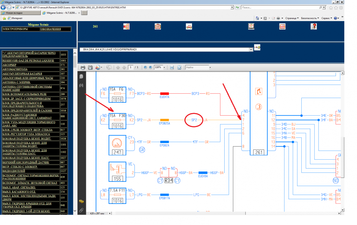Open АБСОРБЕР list entry

pyautogui.click(x=10, y=65)
